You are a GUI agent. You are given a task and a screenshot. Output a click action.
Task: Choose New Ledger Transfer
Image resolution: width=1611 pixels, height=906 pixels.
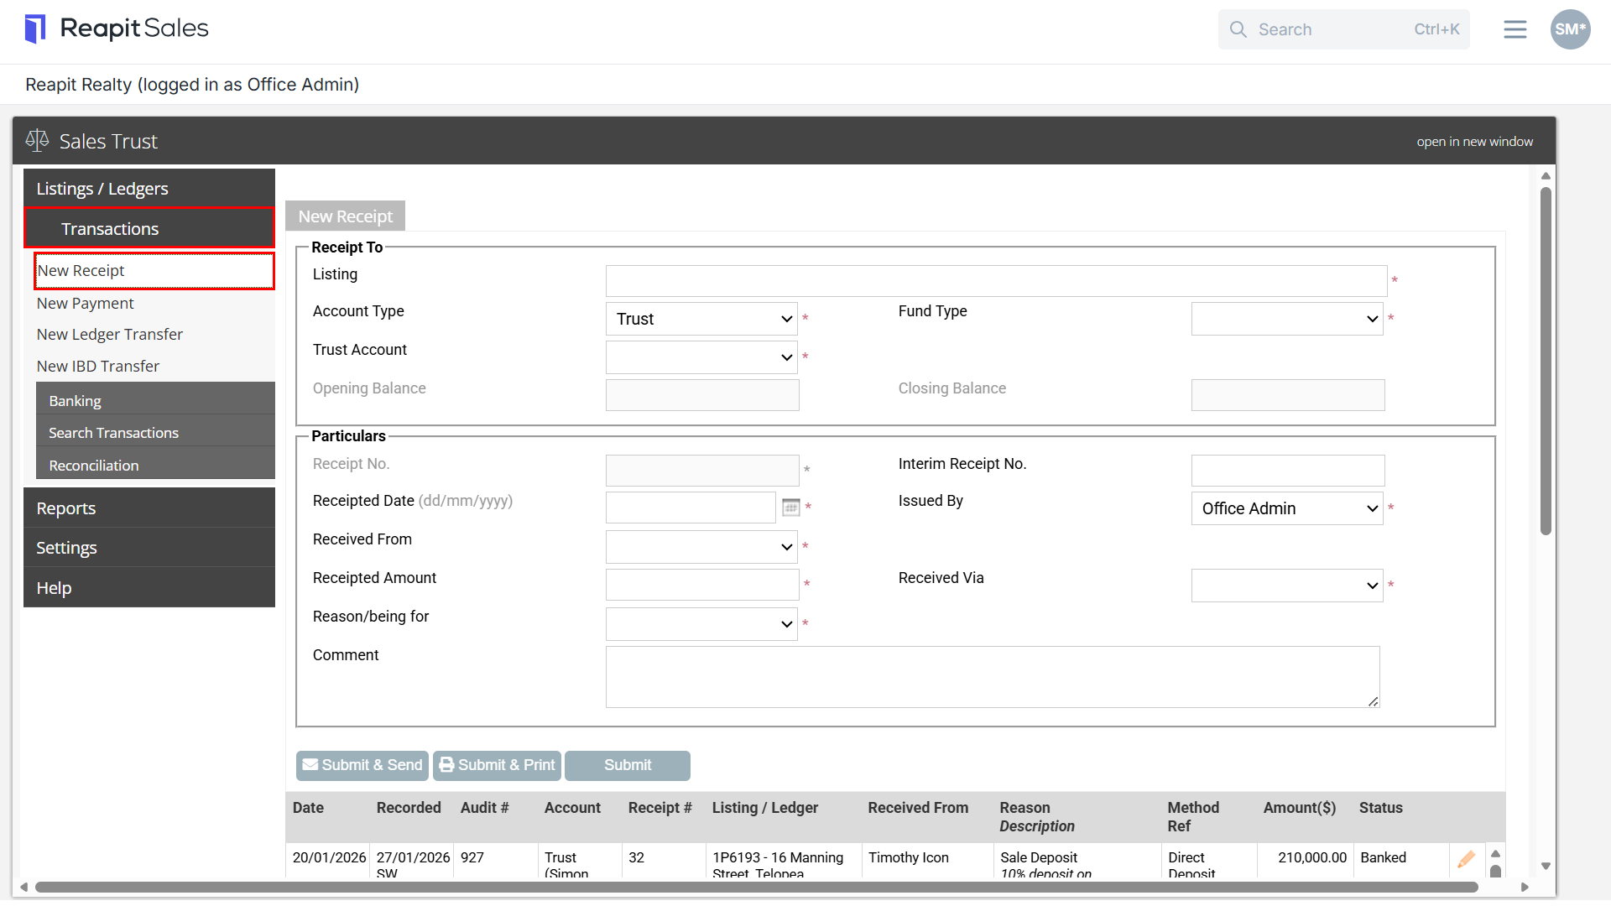pos(109,334)
